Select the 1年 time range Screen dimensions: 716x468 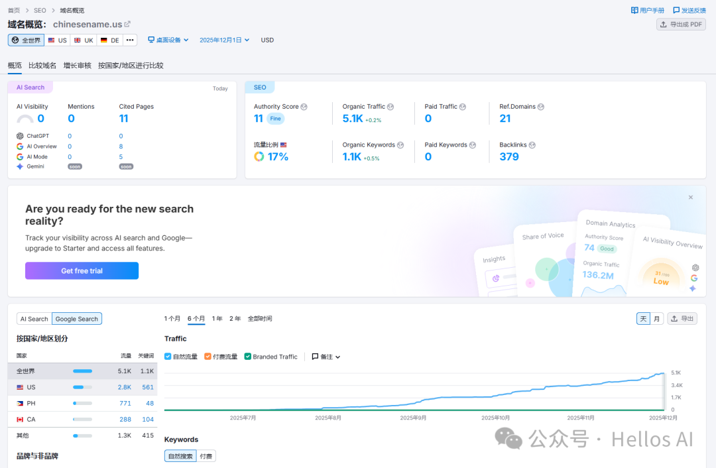click(217, 319)
